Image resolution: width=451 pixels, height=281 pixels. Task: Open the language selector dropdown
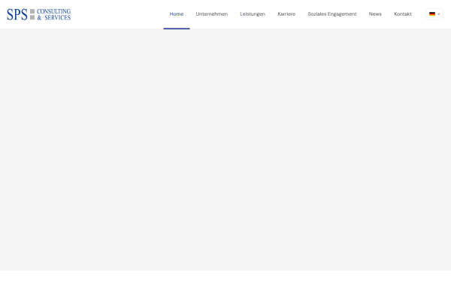pos(434,14)
